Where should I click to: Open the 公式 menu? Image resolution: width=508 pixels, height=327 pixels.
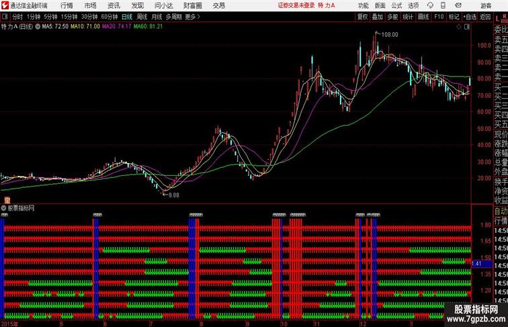396,5
